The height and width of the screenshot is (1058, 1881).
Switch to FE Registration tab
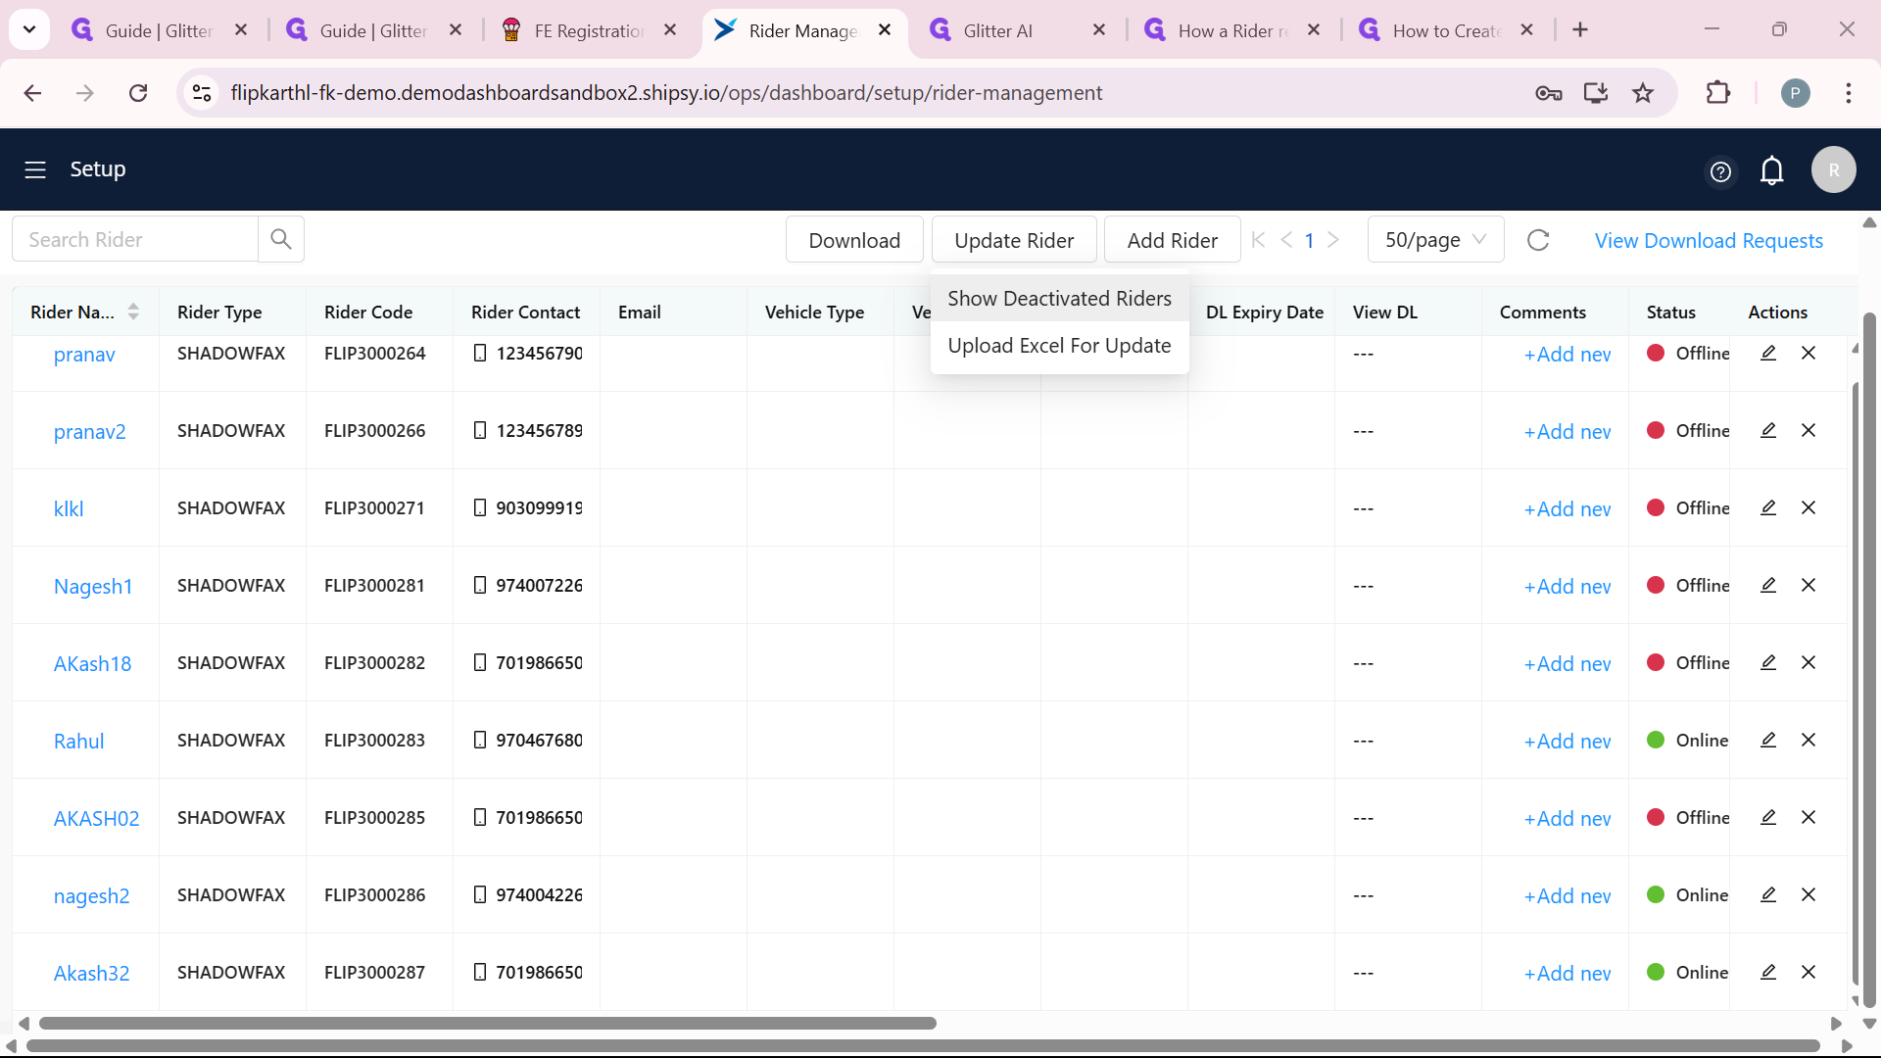588,30
